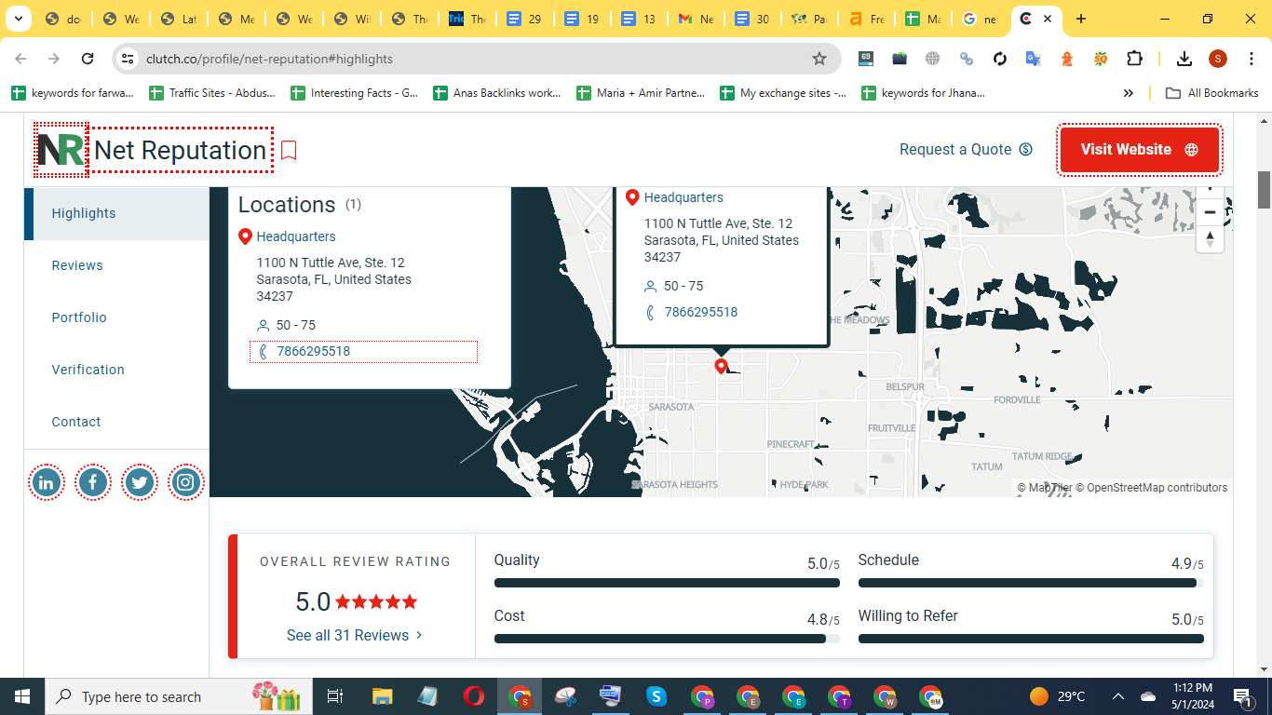Image resolution: width=1272 pixels, height=715 pixels.
Task: Bookmark this page with the star icon
Action: pos(819,59)
